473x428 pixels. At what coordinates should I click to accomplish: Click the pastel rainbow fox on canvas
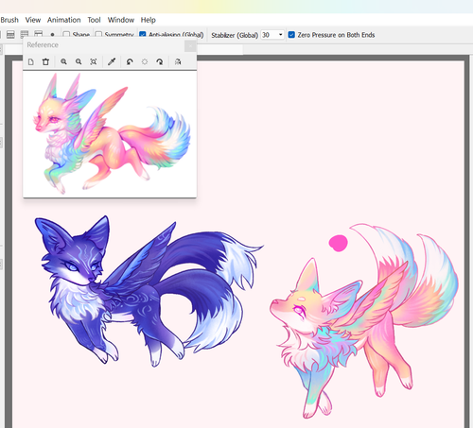tap(363, 321)
